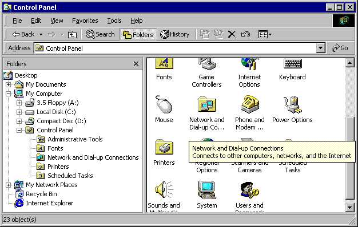
Task: Open the System applet
Action: coord(206,190)
